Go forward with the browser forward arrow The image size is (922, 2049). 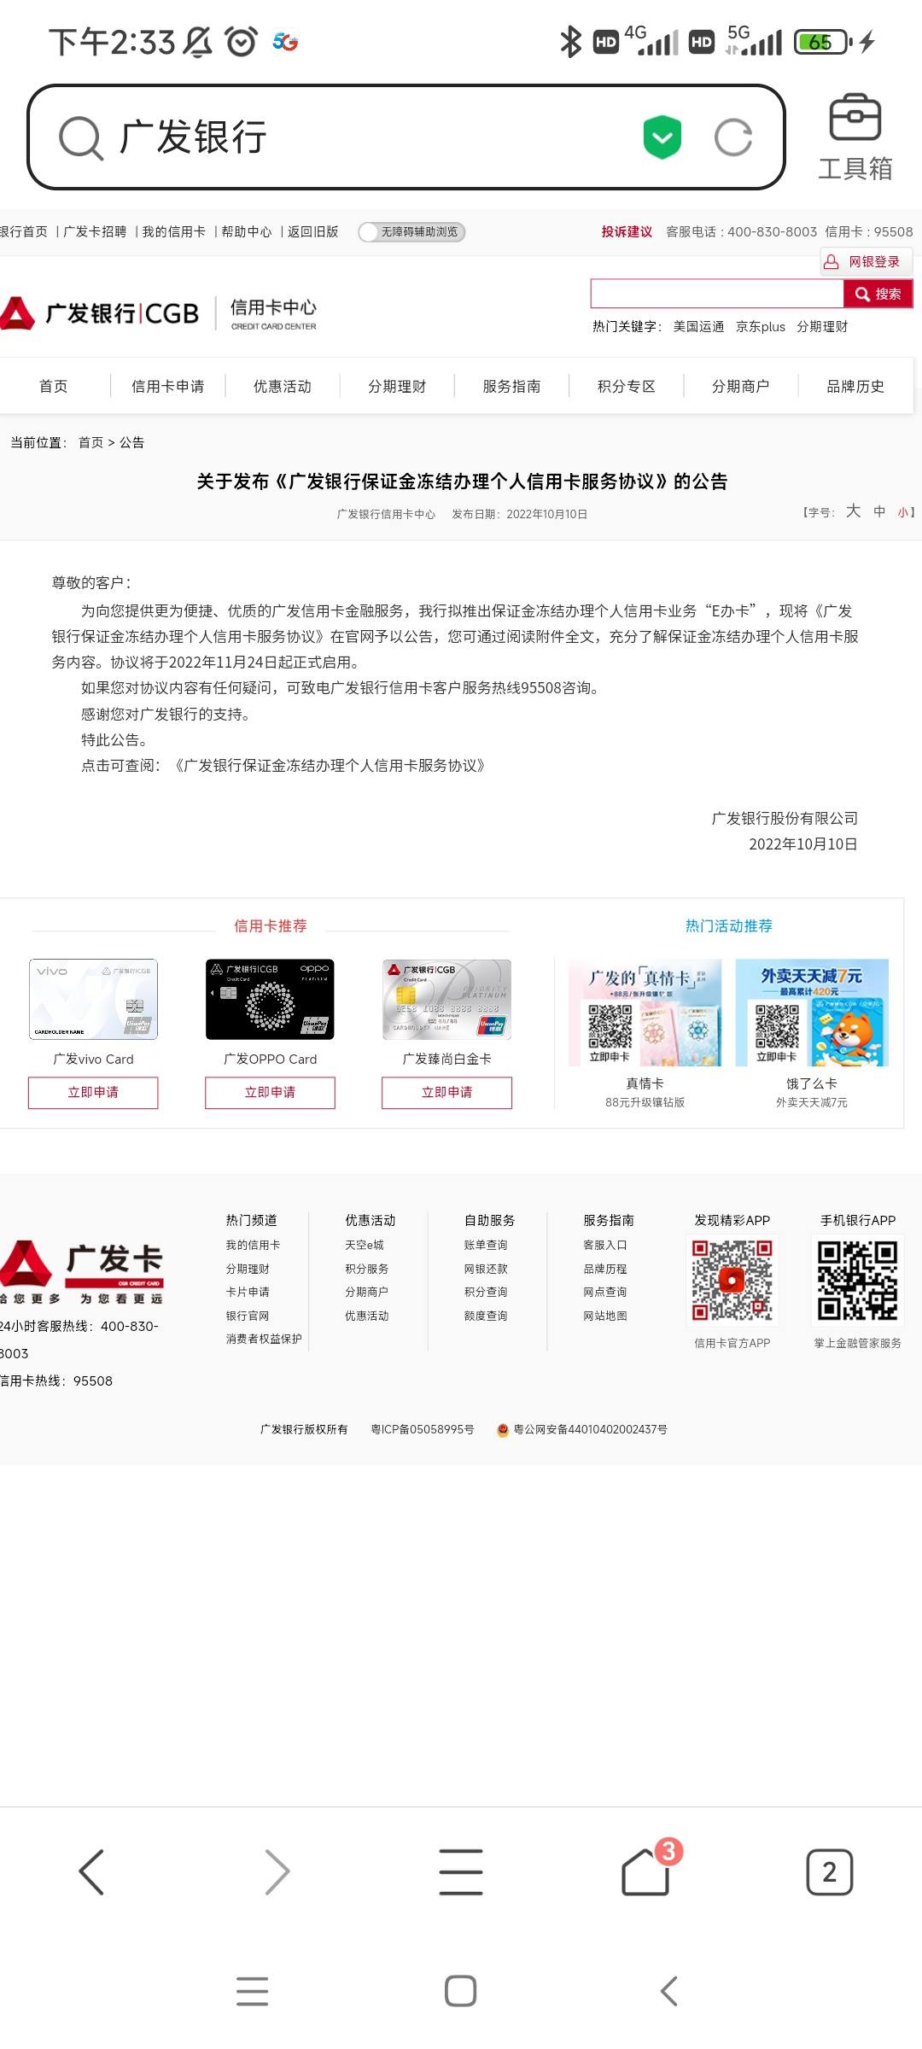point(277,1872)
